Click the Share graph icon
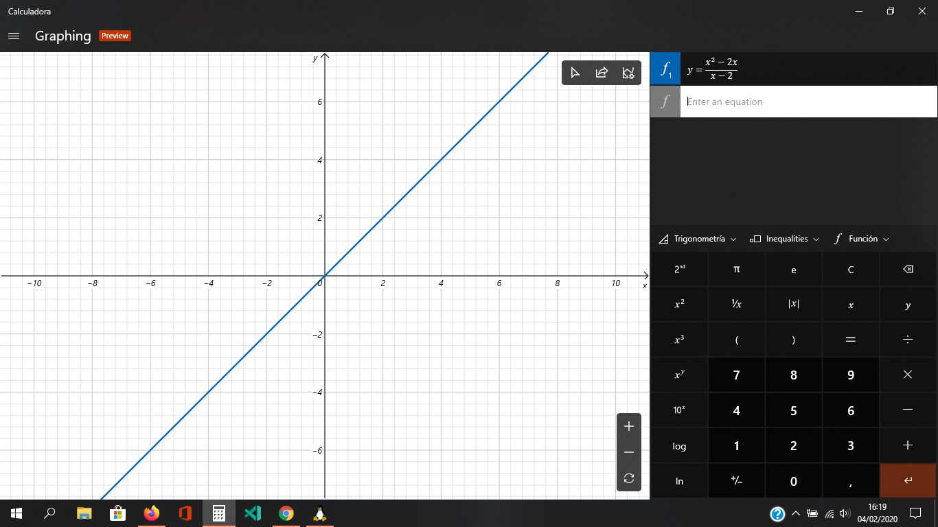 [x=601, y=72]
